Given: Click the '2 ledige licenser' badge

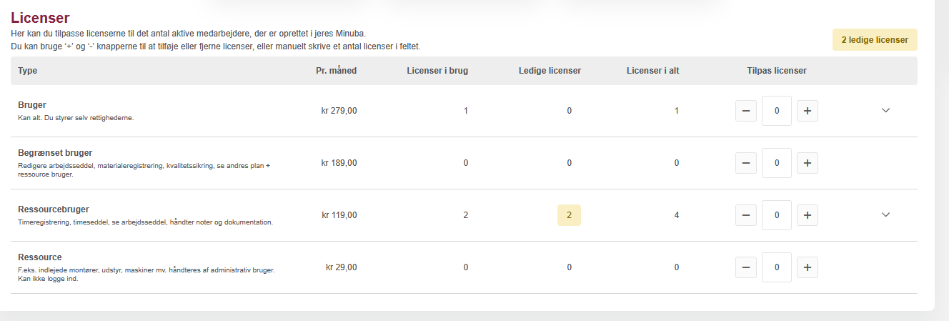Looking at the screenshot, I should 874,40.
